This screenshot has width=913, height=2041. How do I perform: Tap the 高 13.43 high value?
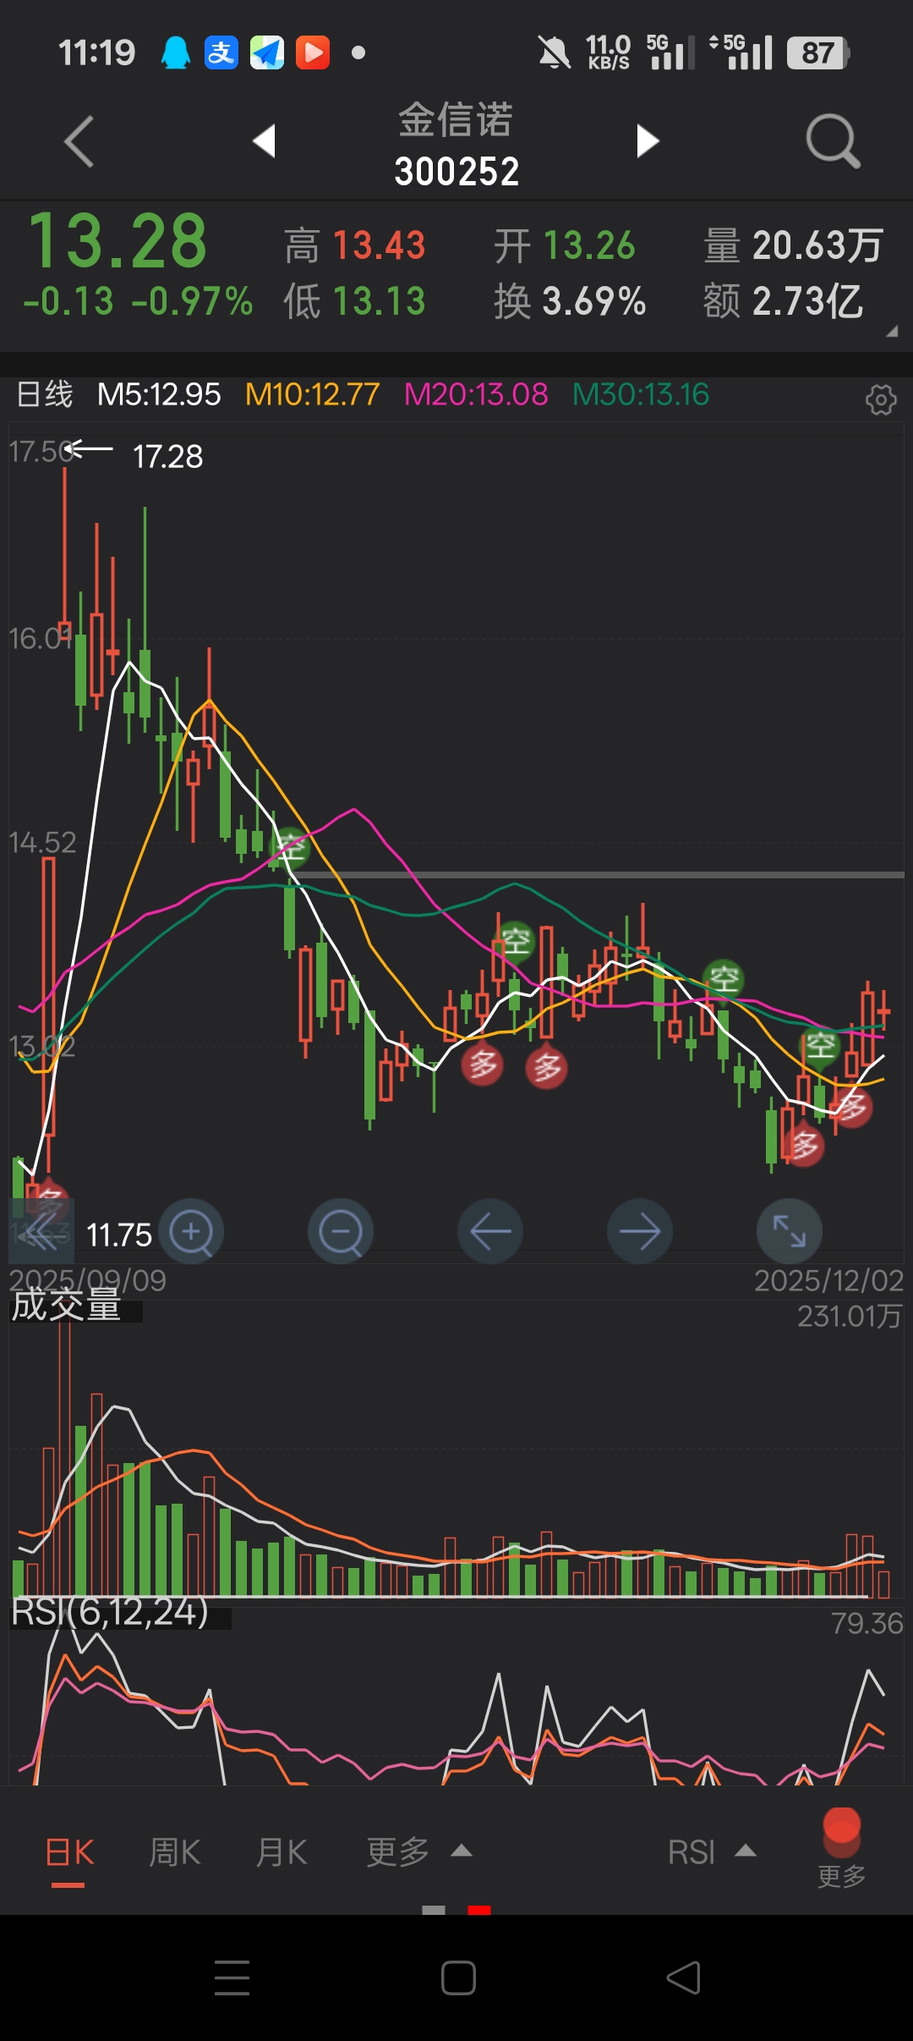[x=354, y=245]
